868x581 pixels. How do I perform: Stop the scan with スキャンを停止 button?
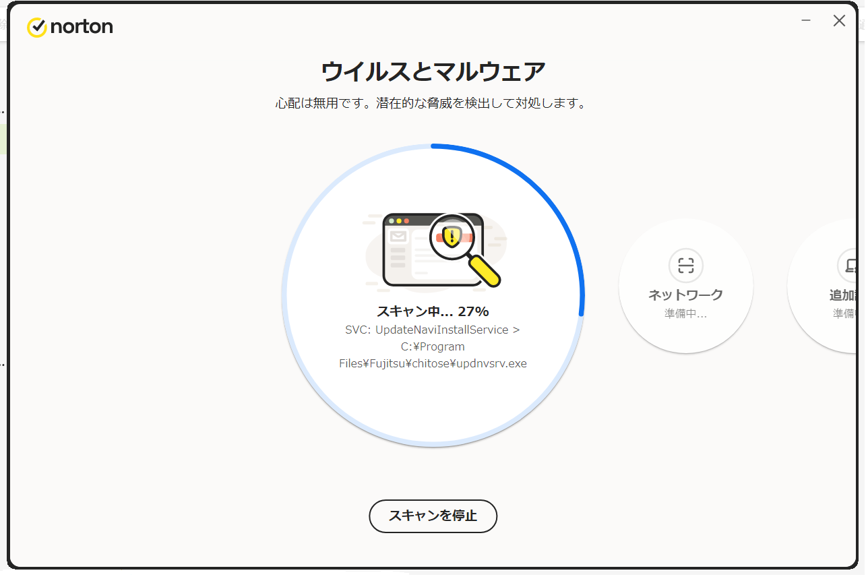tap(433, 516)
